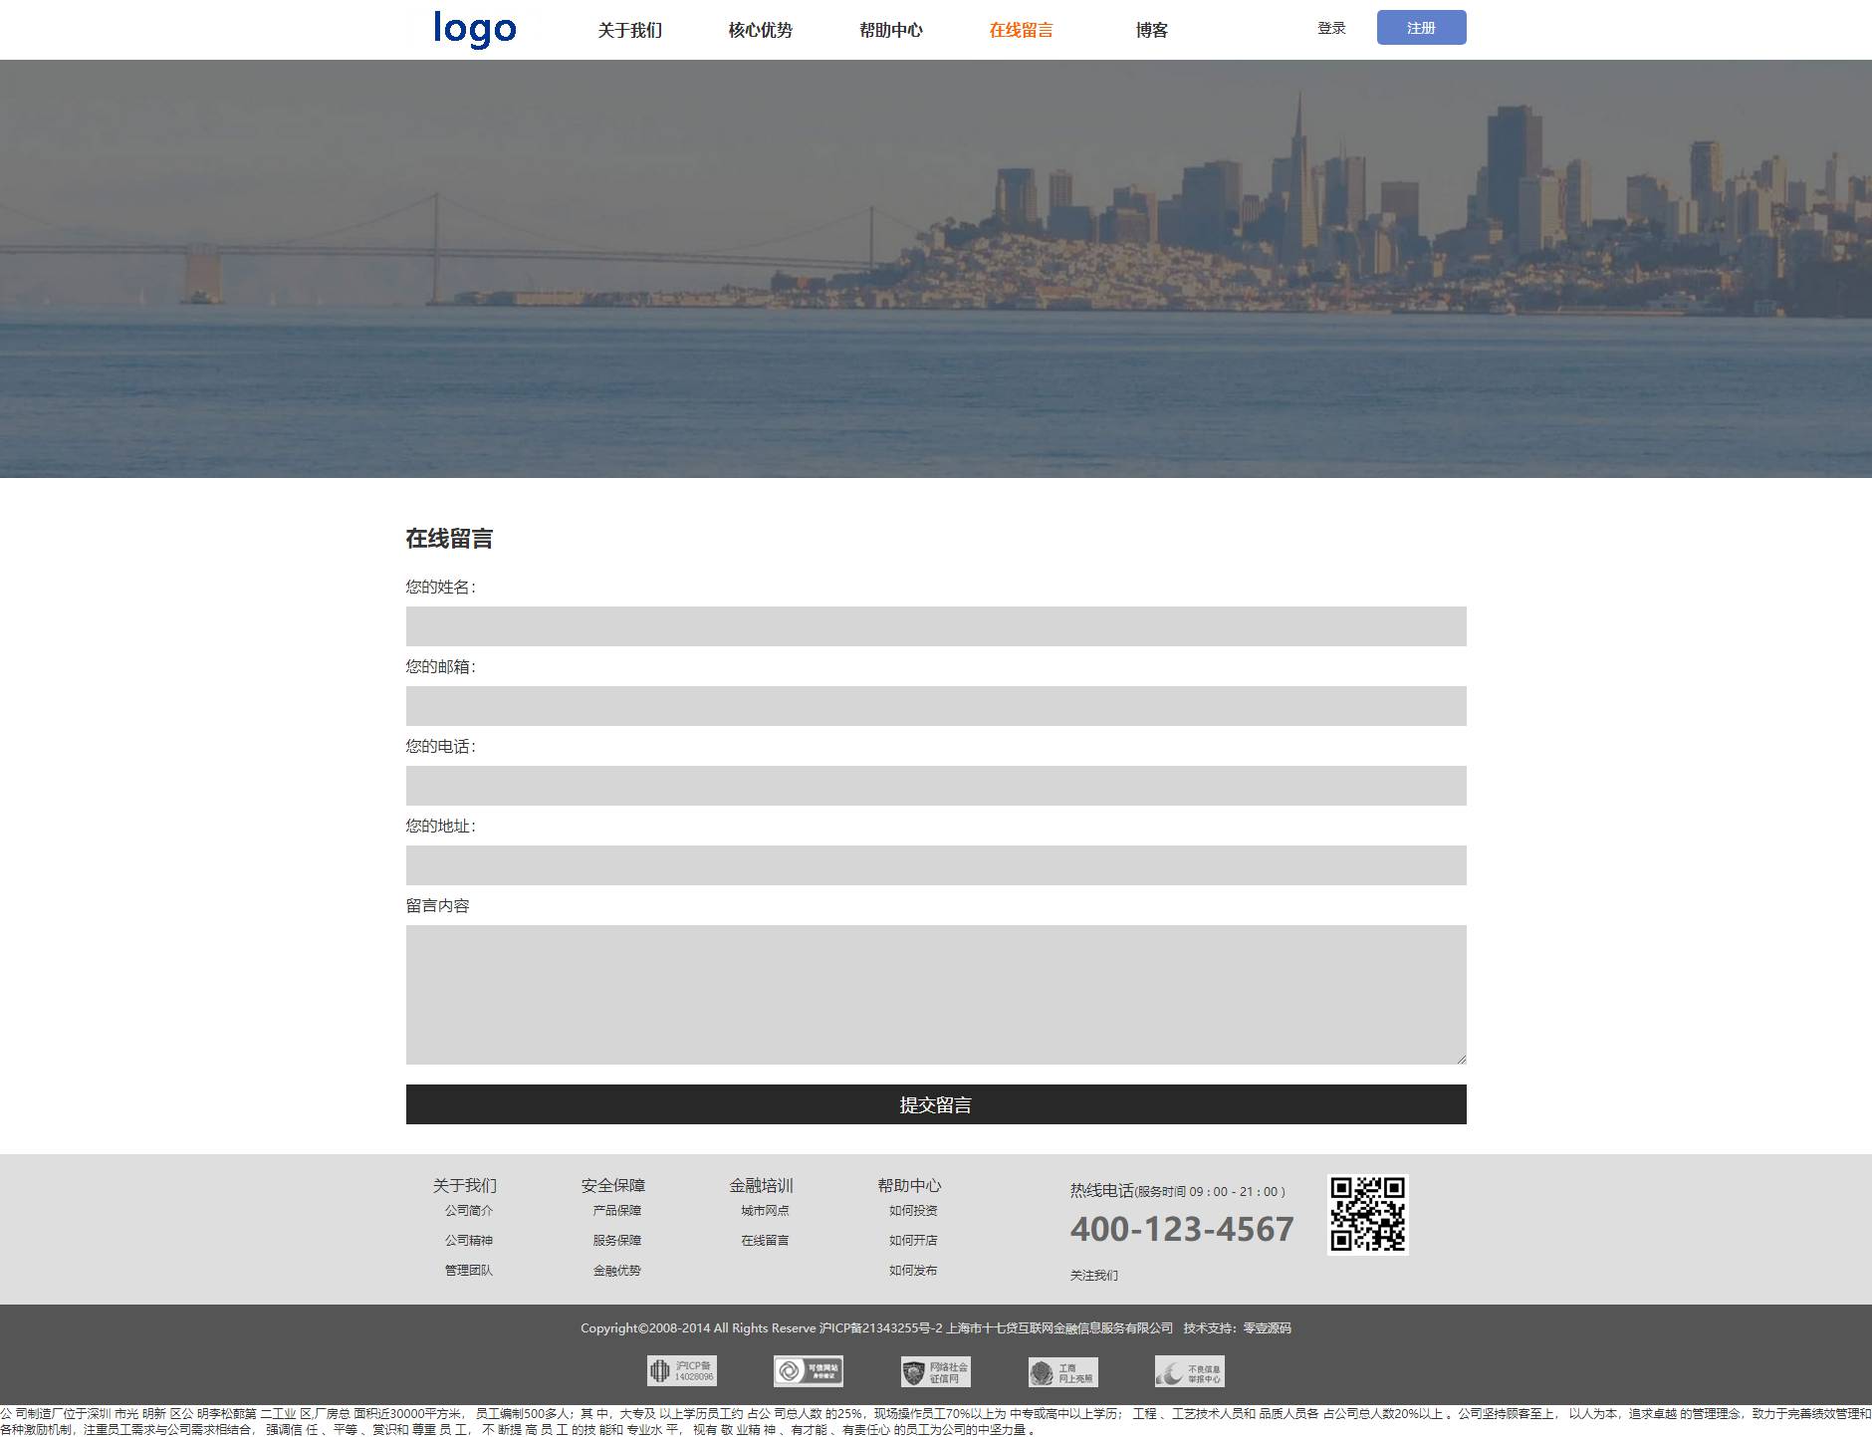
Task: Click the city skyline banner image
Action: tap(936, 269)
